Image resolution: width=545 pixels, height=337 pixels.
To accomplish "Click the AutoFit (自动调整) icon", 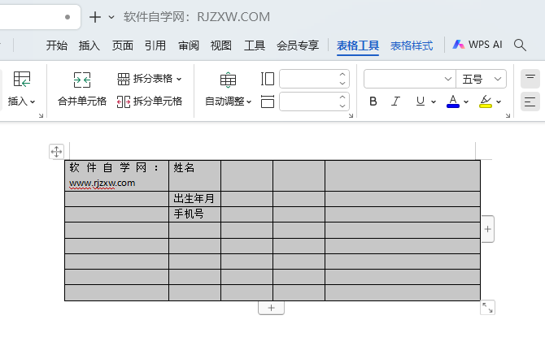I will pos(228,80).
